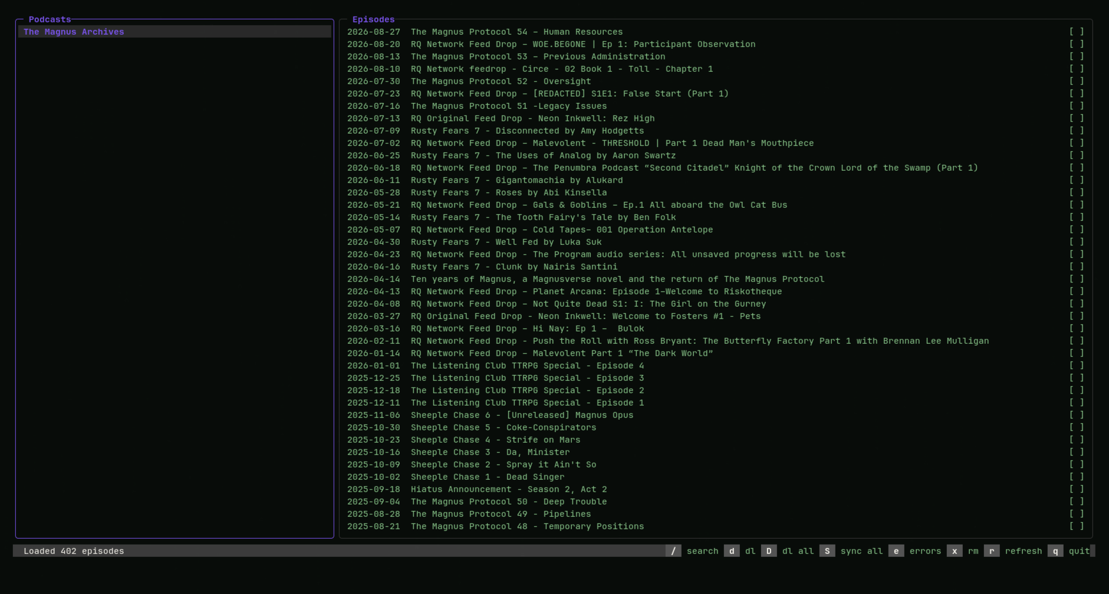Click the capital D download all key
The width and height of the screenshot is (1109, 594).
769,551
